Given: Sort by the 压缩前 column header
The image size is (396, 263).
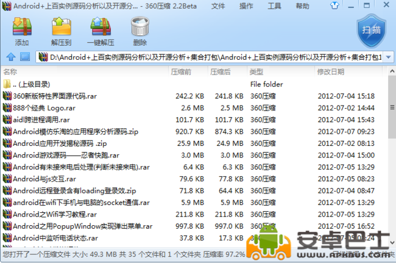Looking at the screenshot, I should 181,72.
